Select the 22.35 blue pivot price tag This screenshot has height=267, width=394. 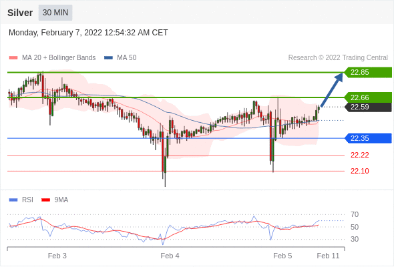click(x=368, y=138)
